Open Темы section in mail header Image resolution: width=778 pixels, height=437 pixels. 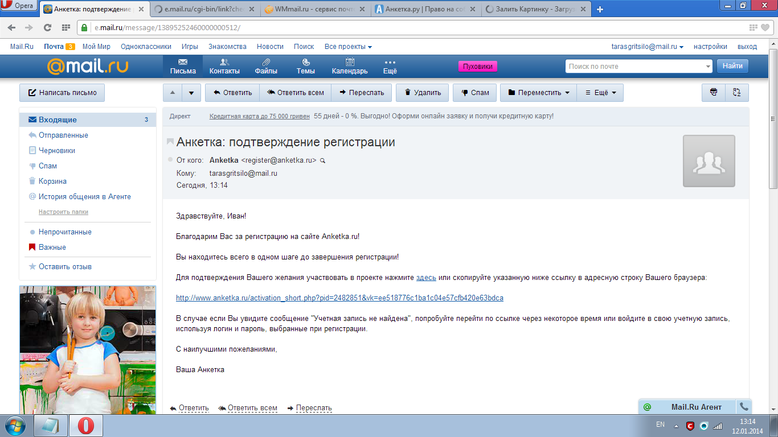306,67
